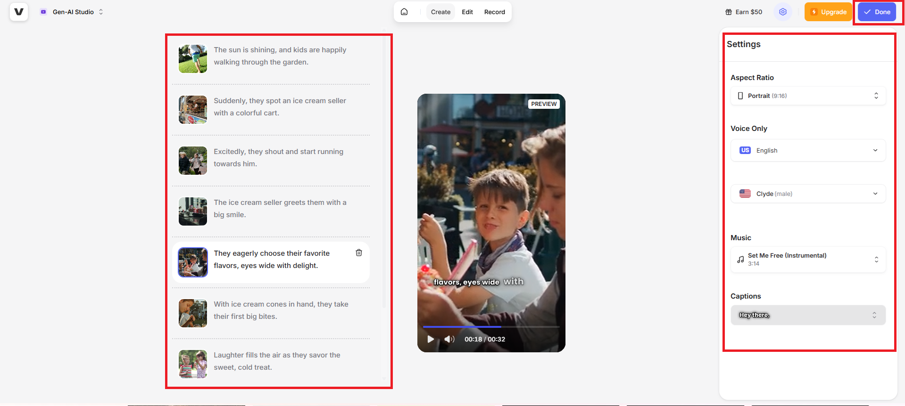Click the music note icon
This screenshot has height=406, width=905.
[740, 260]
